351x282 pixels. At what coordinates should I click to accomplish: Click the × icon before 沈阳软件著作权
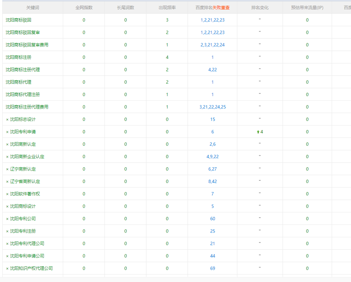[x=7, y=194]
